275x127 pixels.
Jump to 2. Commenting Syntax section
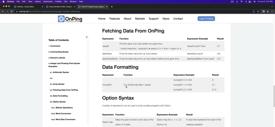click(x=58, y=52)
